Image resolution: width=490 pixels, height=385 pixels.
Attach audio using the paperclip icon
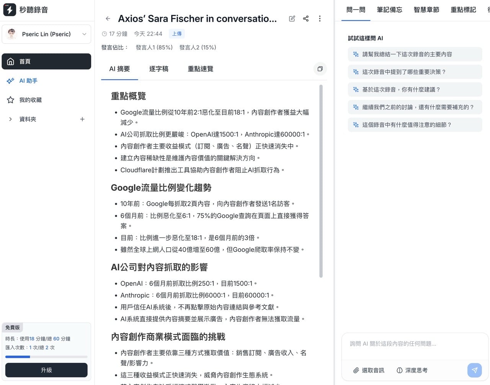(x=356, y=370)
